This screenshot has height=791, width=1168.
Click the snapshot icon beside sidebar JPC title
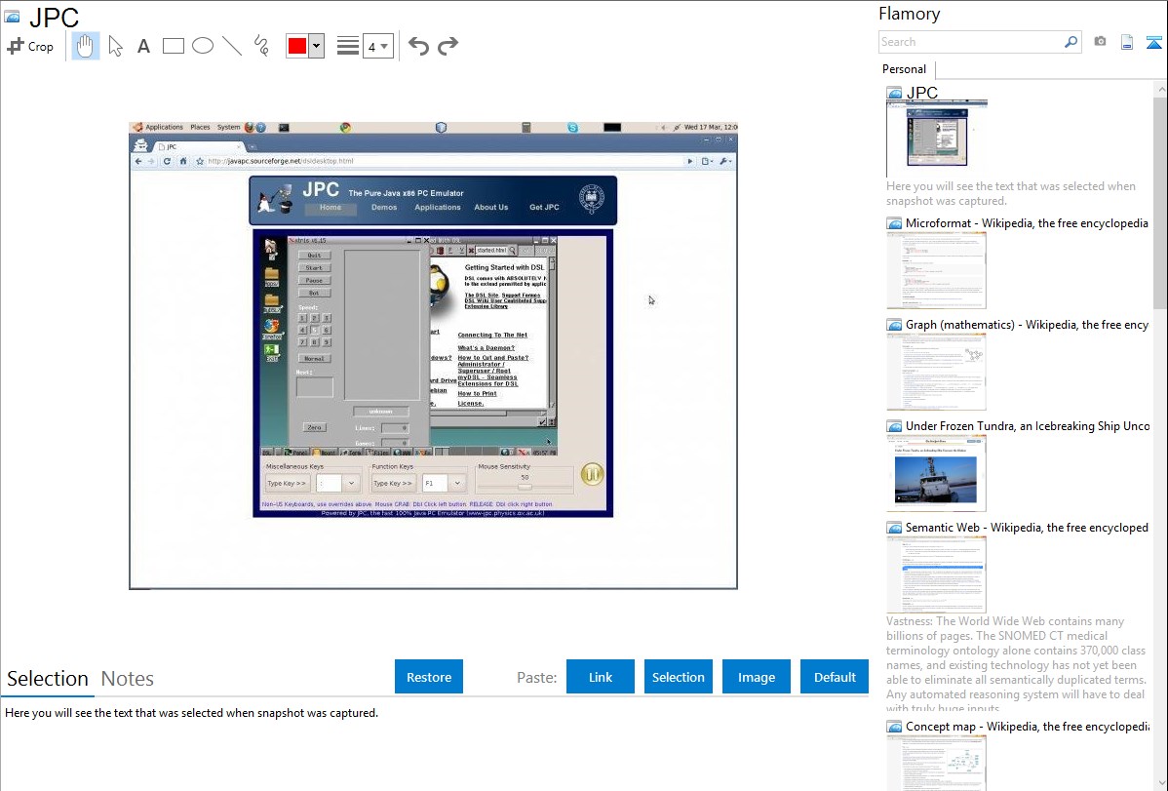895,94
